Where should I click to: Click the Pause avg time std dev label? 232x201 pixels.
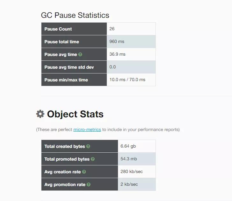[69, 67]
